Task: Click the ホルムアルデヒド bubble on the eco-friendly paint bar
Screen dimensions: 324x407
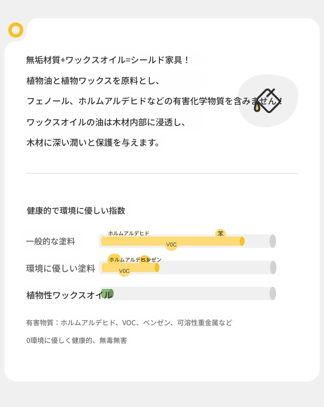Action: tap(115, 260)
